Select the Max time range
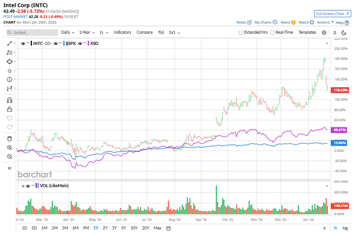Screen dimensions: 356x235 click(157, 228)
